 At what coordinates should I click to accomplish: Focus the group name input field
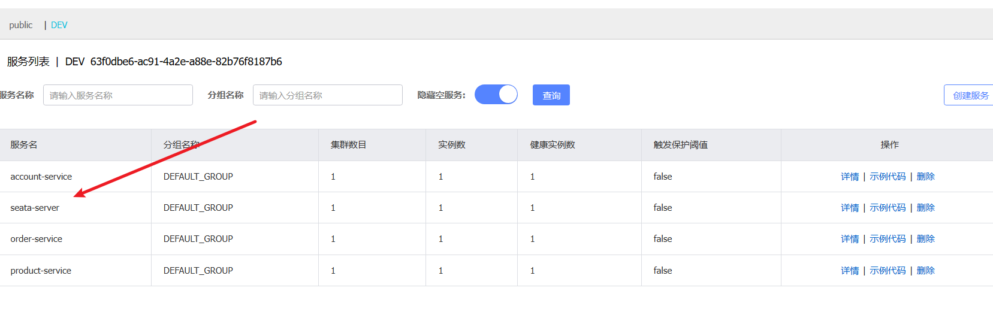(327, 95)
